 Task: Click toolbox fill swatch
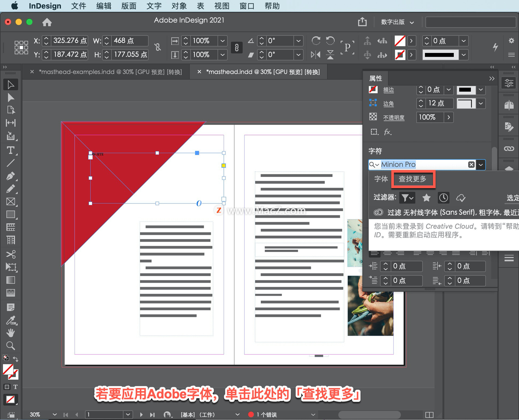pos(8,369)
